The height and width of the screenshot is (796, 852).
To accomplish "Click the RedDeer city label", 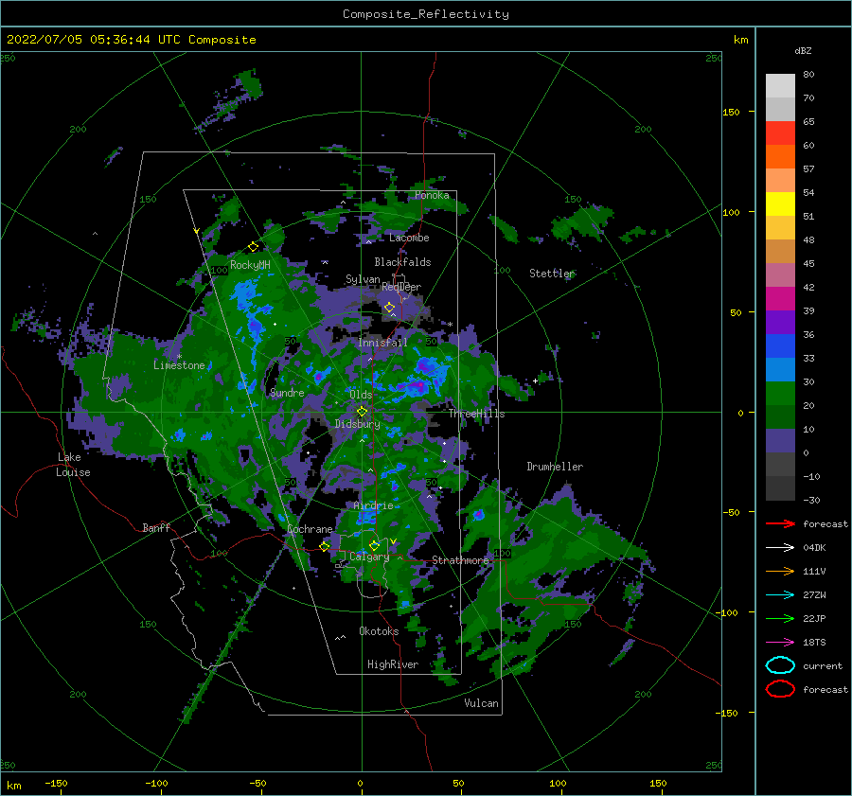I will [x=401, y=287].
